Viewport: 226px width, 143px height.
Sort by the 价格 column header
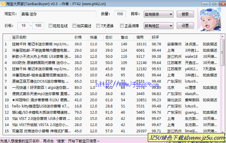coord(80,38)
